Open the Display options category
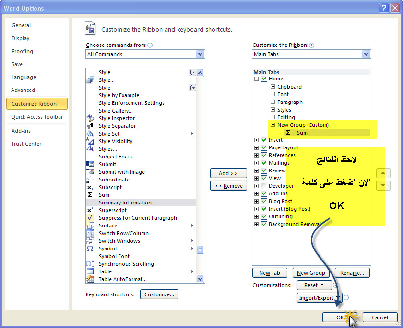The width and height of the screenshot is (403, 328). (x=21, y=38)
